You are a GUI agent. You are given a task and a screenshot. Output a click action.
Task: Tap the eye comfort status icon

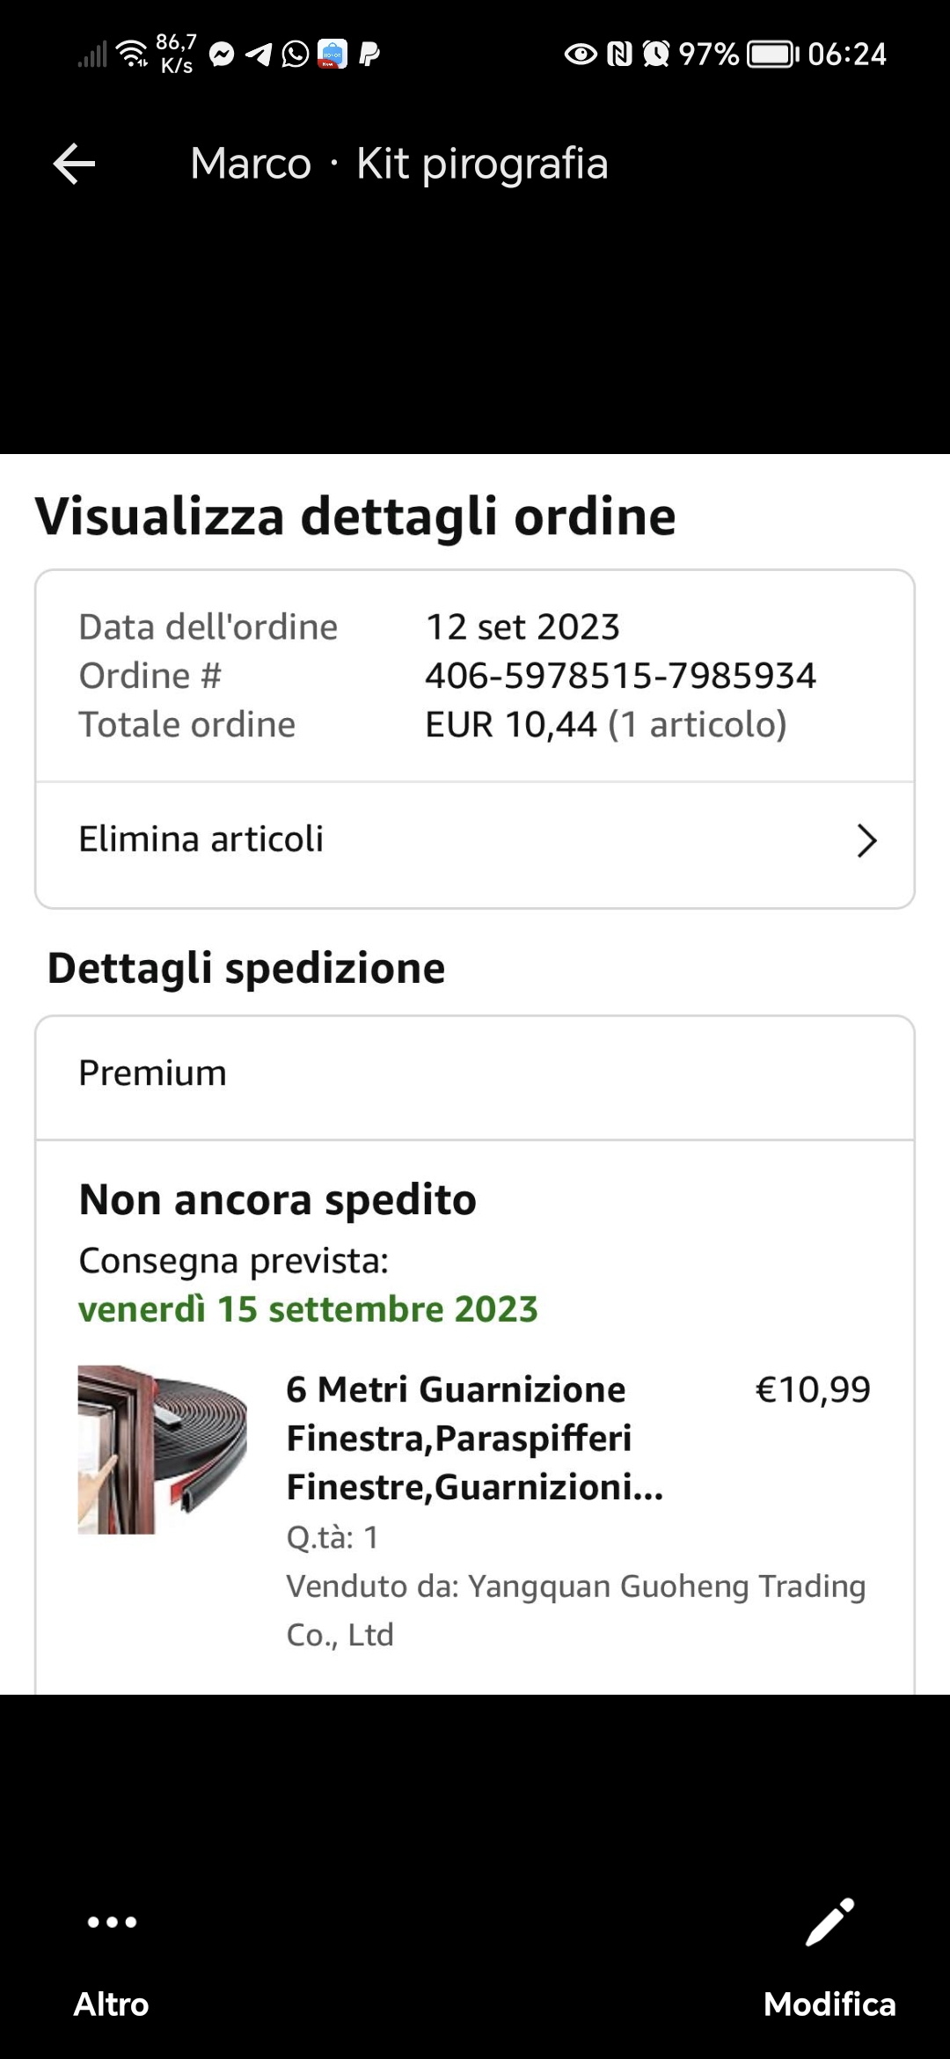click(580, 55)
